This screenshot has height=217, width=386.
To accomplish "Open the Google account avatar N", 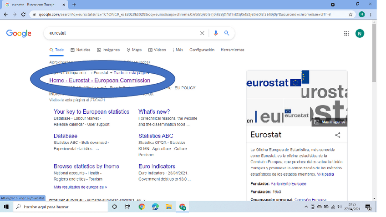I will [360, 34].
